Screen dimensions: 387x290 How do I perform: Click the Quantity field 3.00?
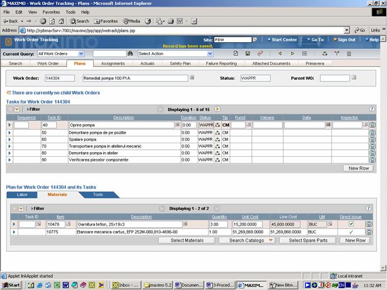point(218,224)
